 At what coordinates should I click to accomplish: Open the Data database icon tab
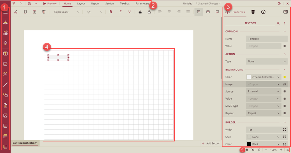[253, 12]
